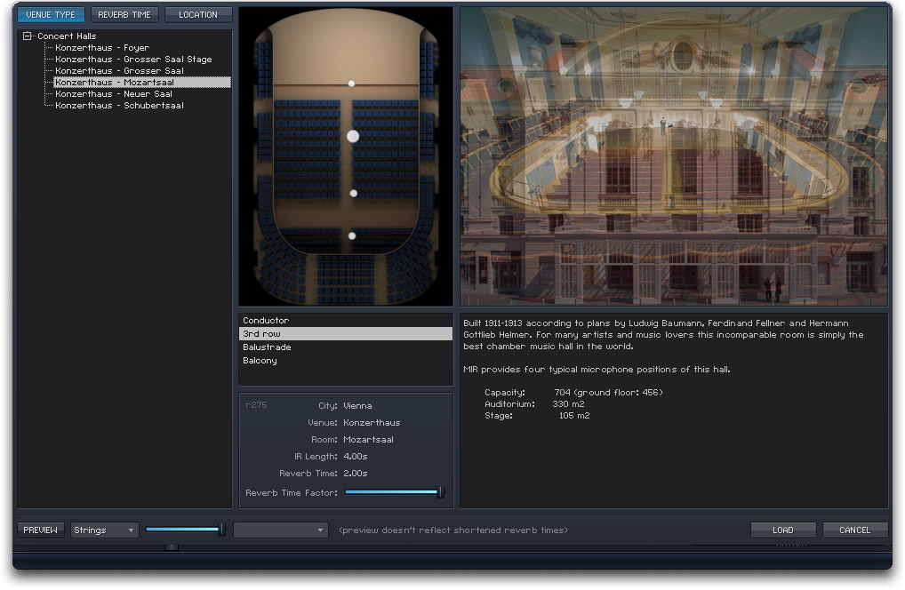
Task: Click the Preview button
Action: tap(40, 530)
